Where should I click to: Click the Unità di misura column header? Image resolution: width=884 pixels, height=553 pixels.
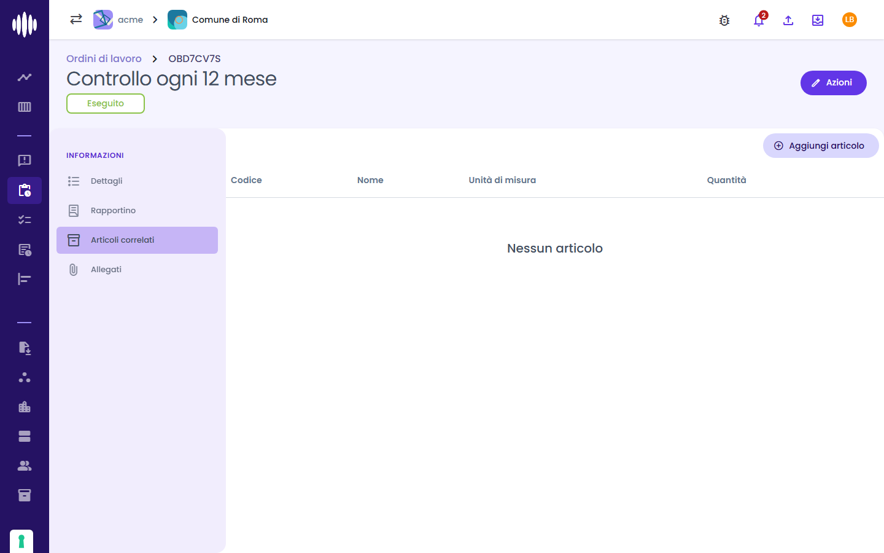click(x=502, y=180)
